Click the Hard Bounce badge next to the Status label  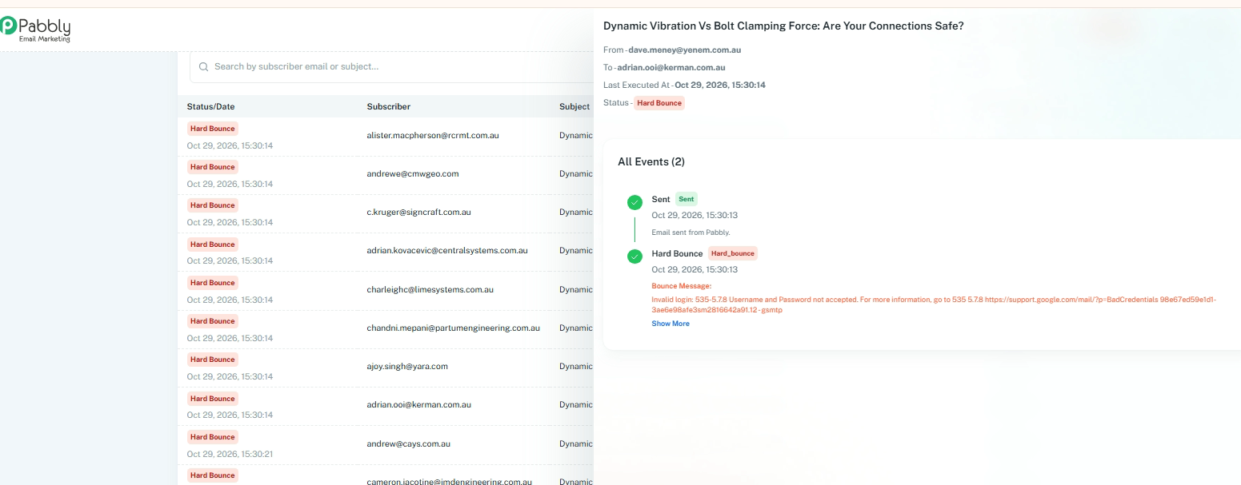coord(659,103)
